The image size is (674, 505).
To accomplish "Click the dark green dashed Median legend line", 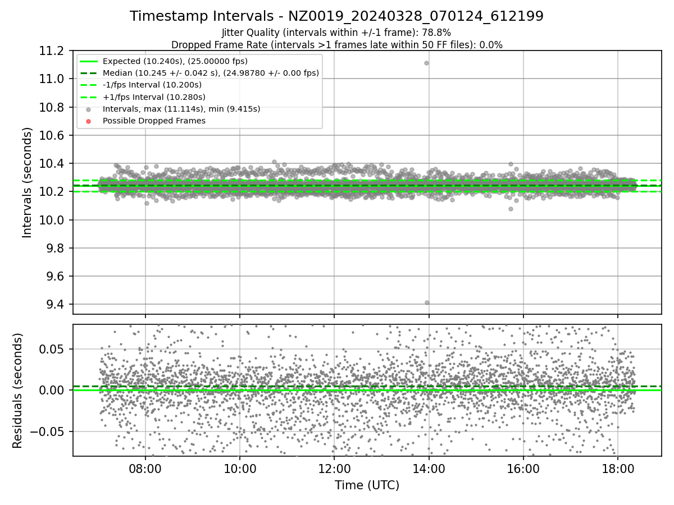I will tap(88, 73).
